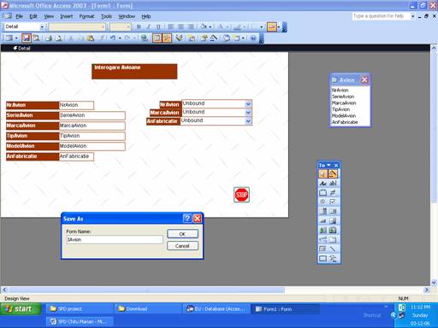Click the red STOP sign button on the form

point(241,195)
